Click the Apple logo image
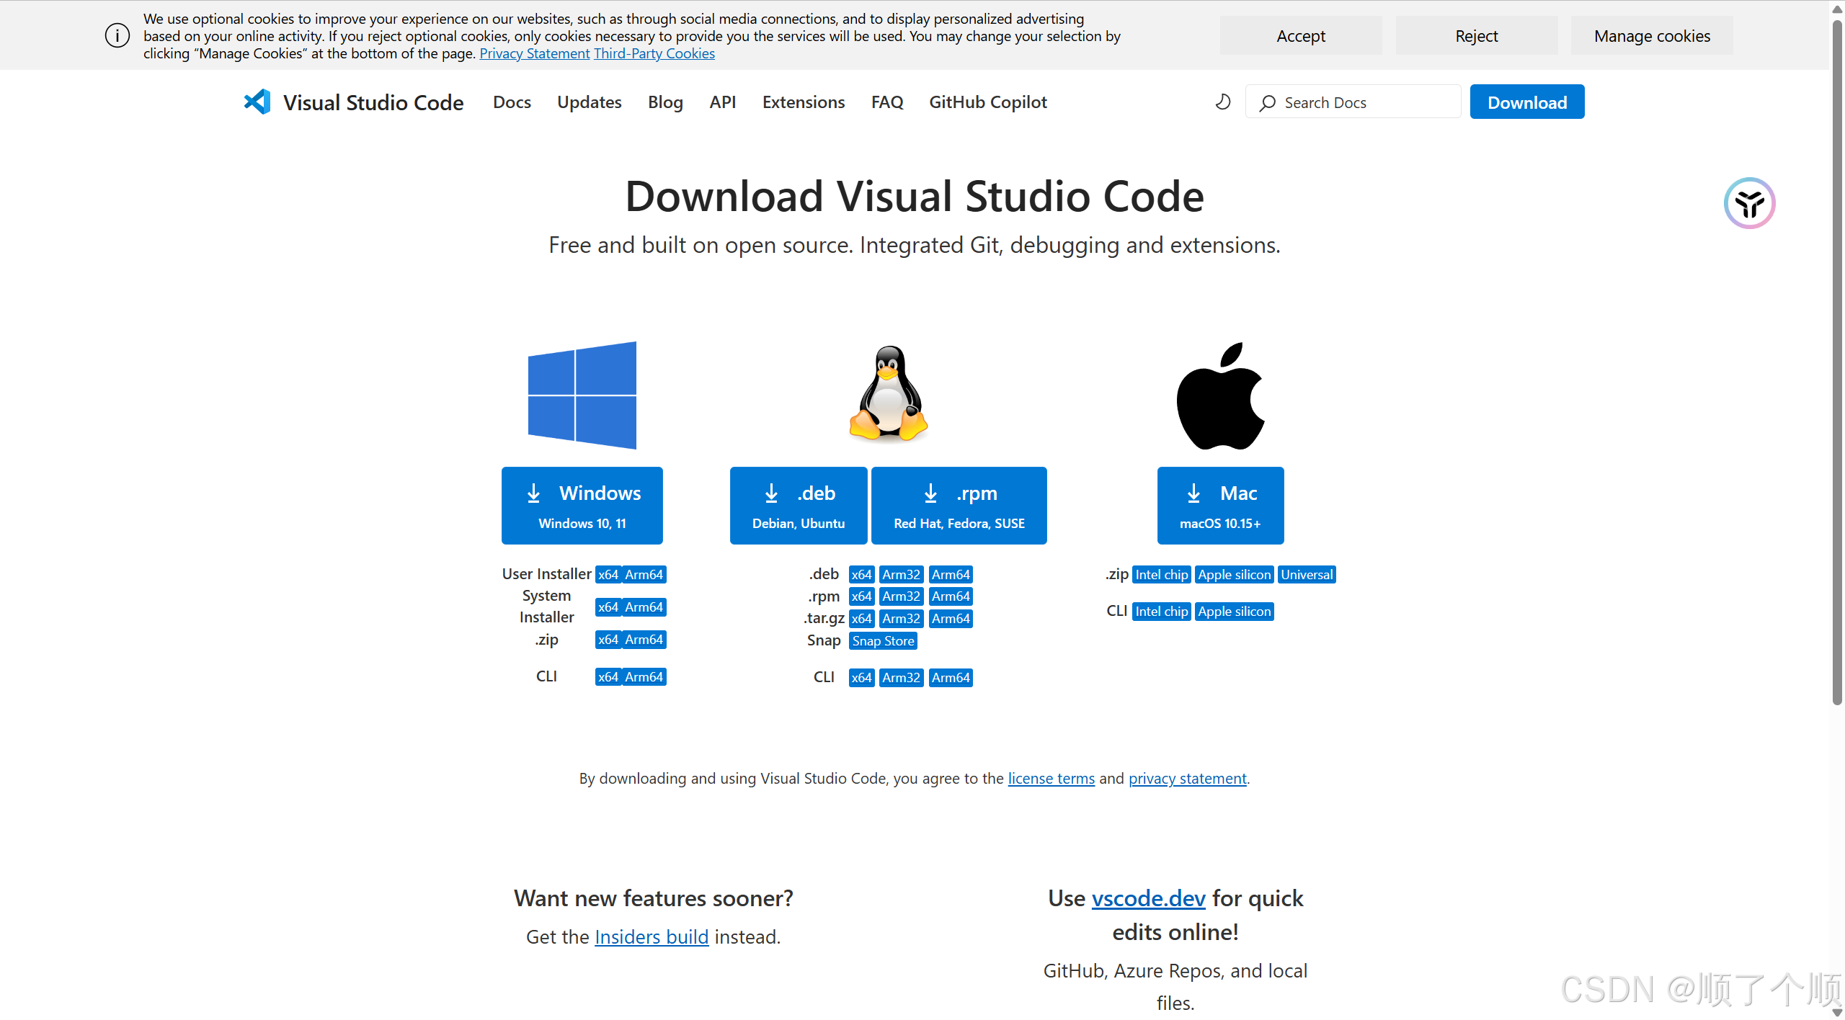The width and height of the screenshot is (1845, 1020). coord(1220,395)
